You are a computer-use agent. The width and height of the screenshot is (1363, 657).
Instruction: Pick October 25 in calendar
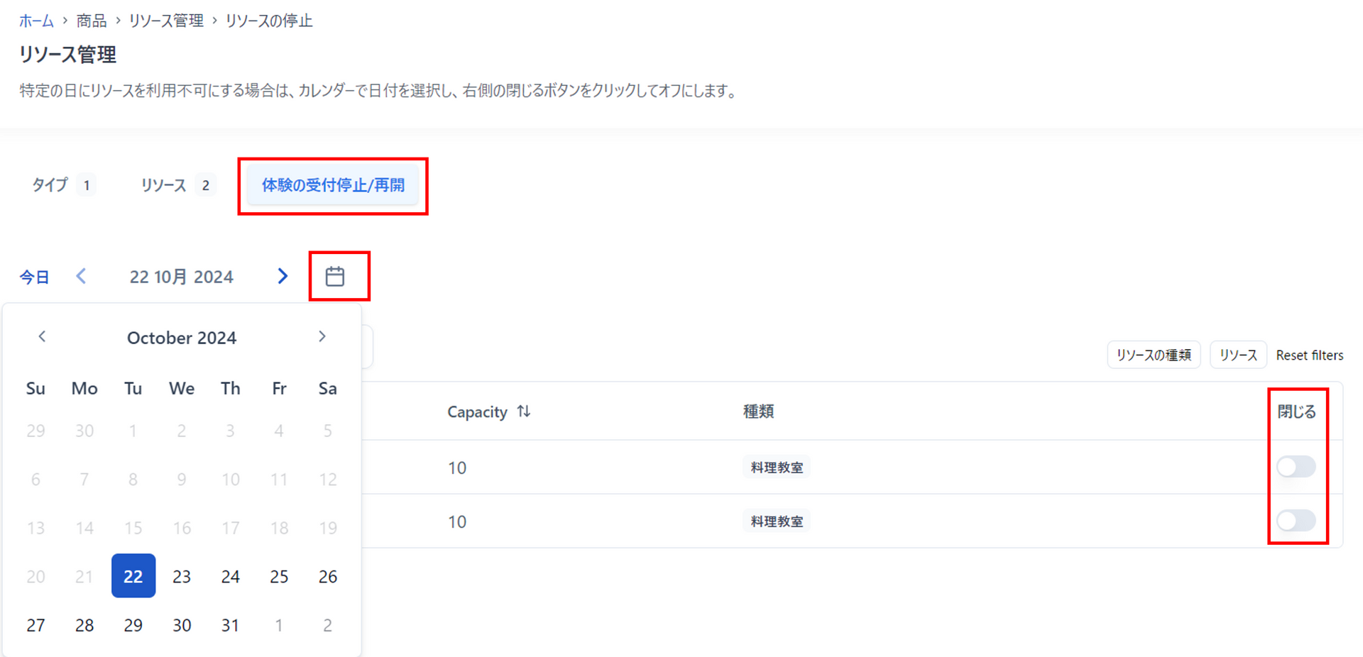279,576
